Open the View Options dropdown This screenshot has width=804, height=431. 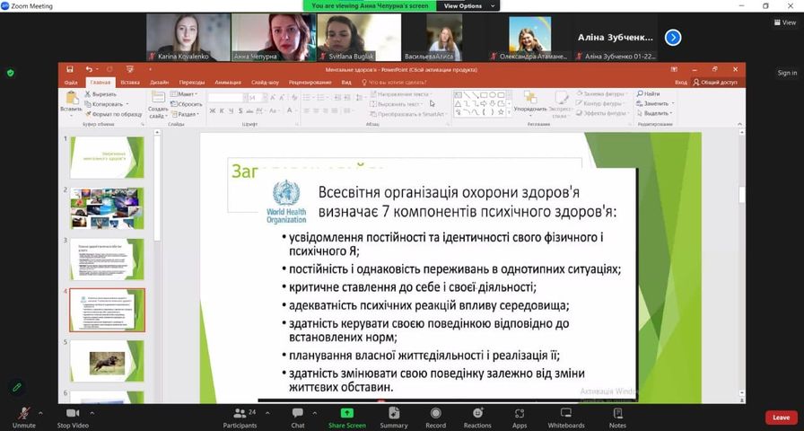pyautogui.click(x=467, y=5)
